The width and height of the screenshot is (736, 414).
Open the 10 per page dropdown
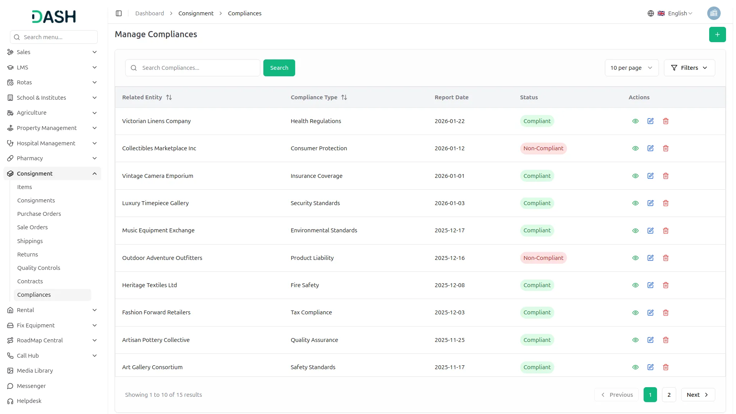click(631, 68)
